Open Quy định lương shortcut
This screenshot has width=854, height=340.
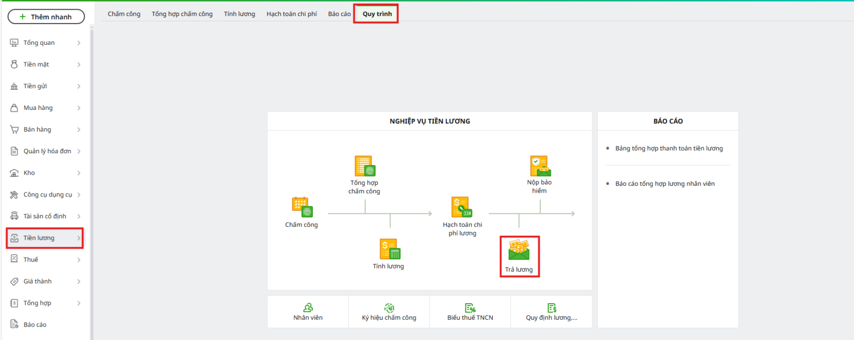(551, 308)
